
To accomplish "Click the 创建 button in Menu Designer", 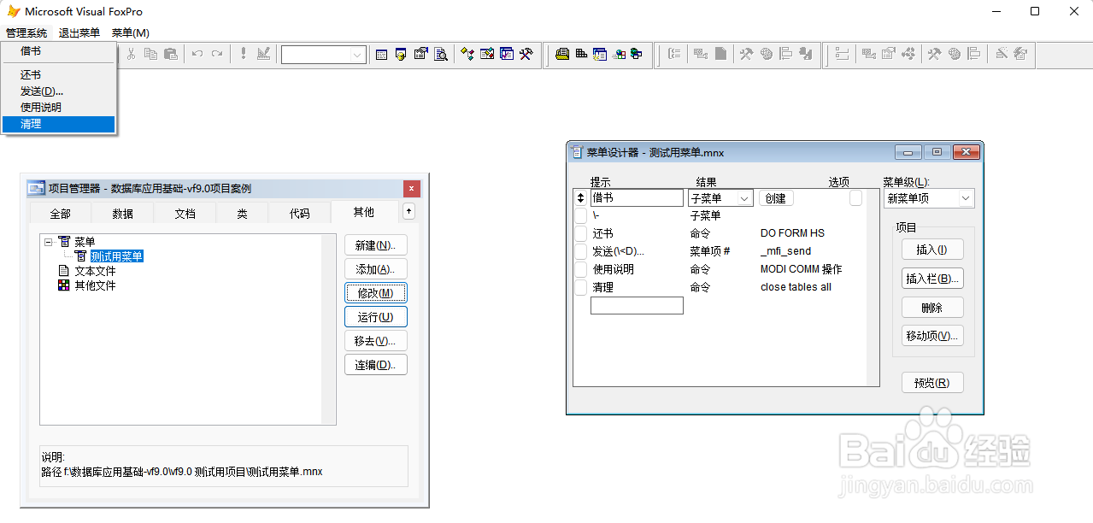I will [776, 198].
